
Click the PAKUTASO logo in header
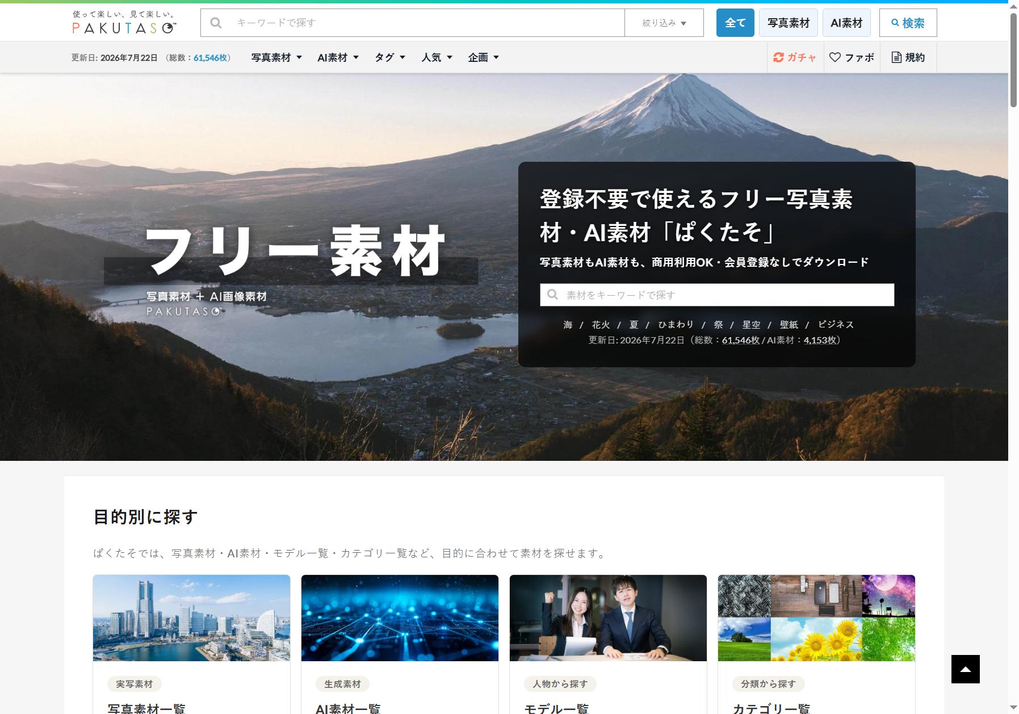124,22
